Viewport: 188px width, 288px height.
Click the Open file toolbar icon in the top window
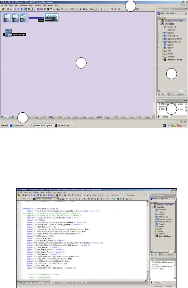[x=8, y=9]
